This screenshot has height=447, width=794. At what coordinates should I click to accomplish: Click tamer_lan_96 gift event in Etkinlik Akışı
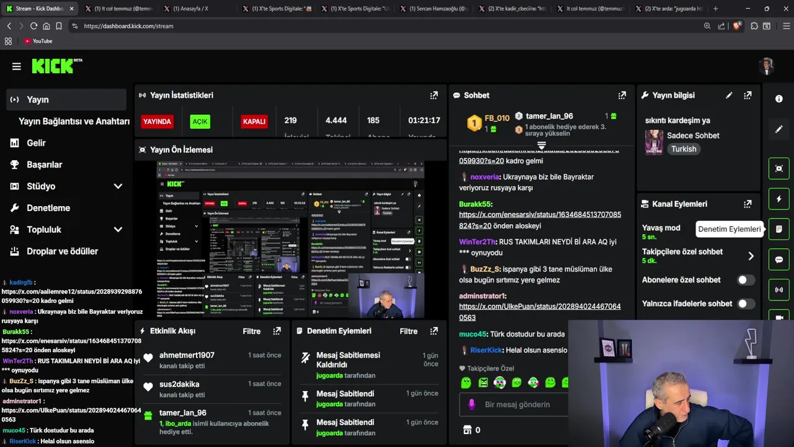click(x=212, y=422)
